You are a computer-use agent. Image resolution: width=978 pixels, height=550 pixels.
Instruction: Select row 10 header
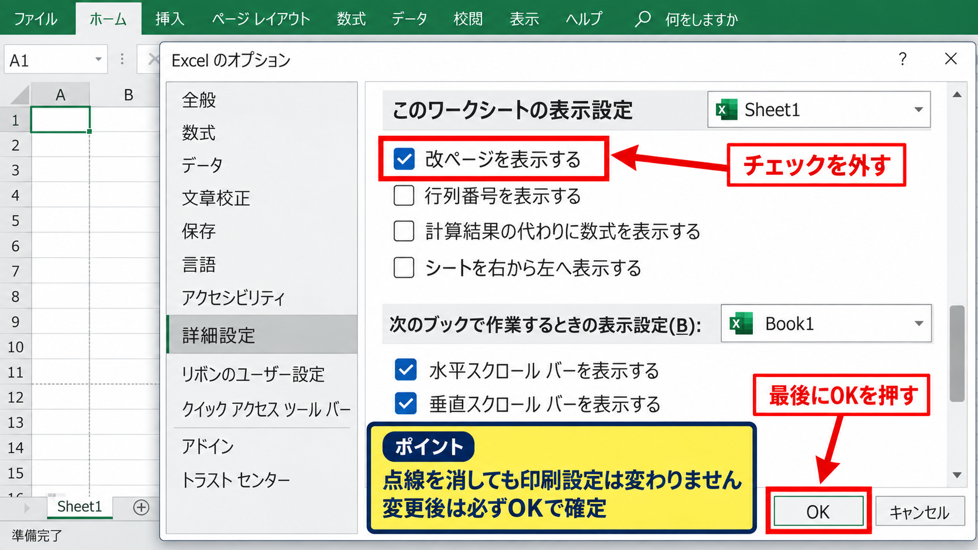[x=15, y=347]
